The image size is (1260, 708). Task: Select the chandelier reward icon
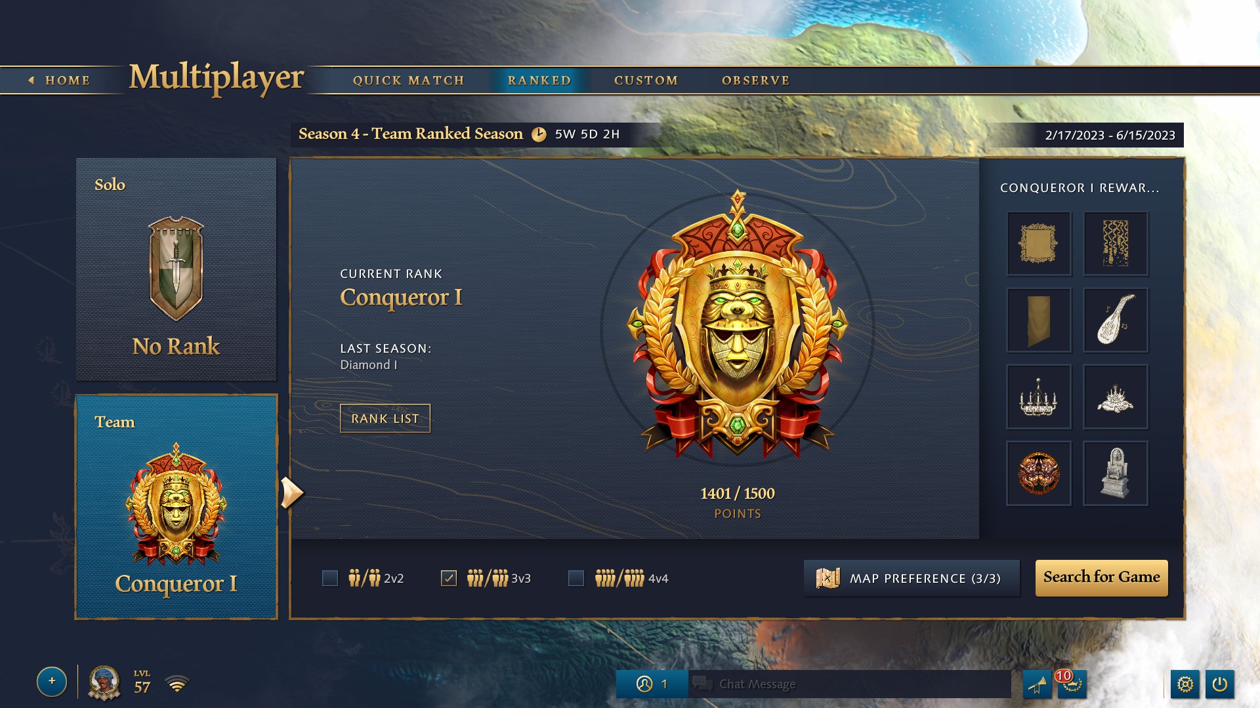click(x=1039, y=397)
